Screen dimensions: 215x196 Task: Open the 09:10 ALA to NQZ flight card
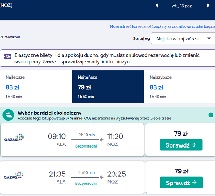tap(73, 140)
